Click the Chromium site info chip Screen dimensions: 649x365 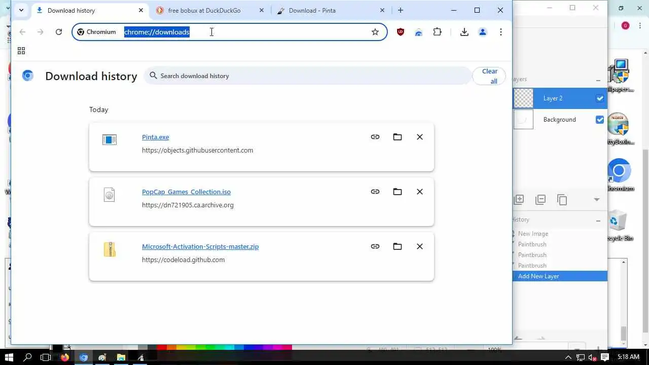tap(96, 32)
